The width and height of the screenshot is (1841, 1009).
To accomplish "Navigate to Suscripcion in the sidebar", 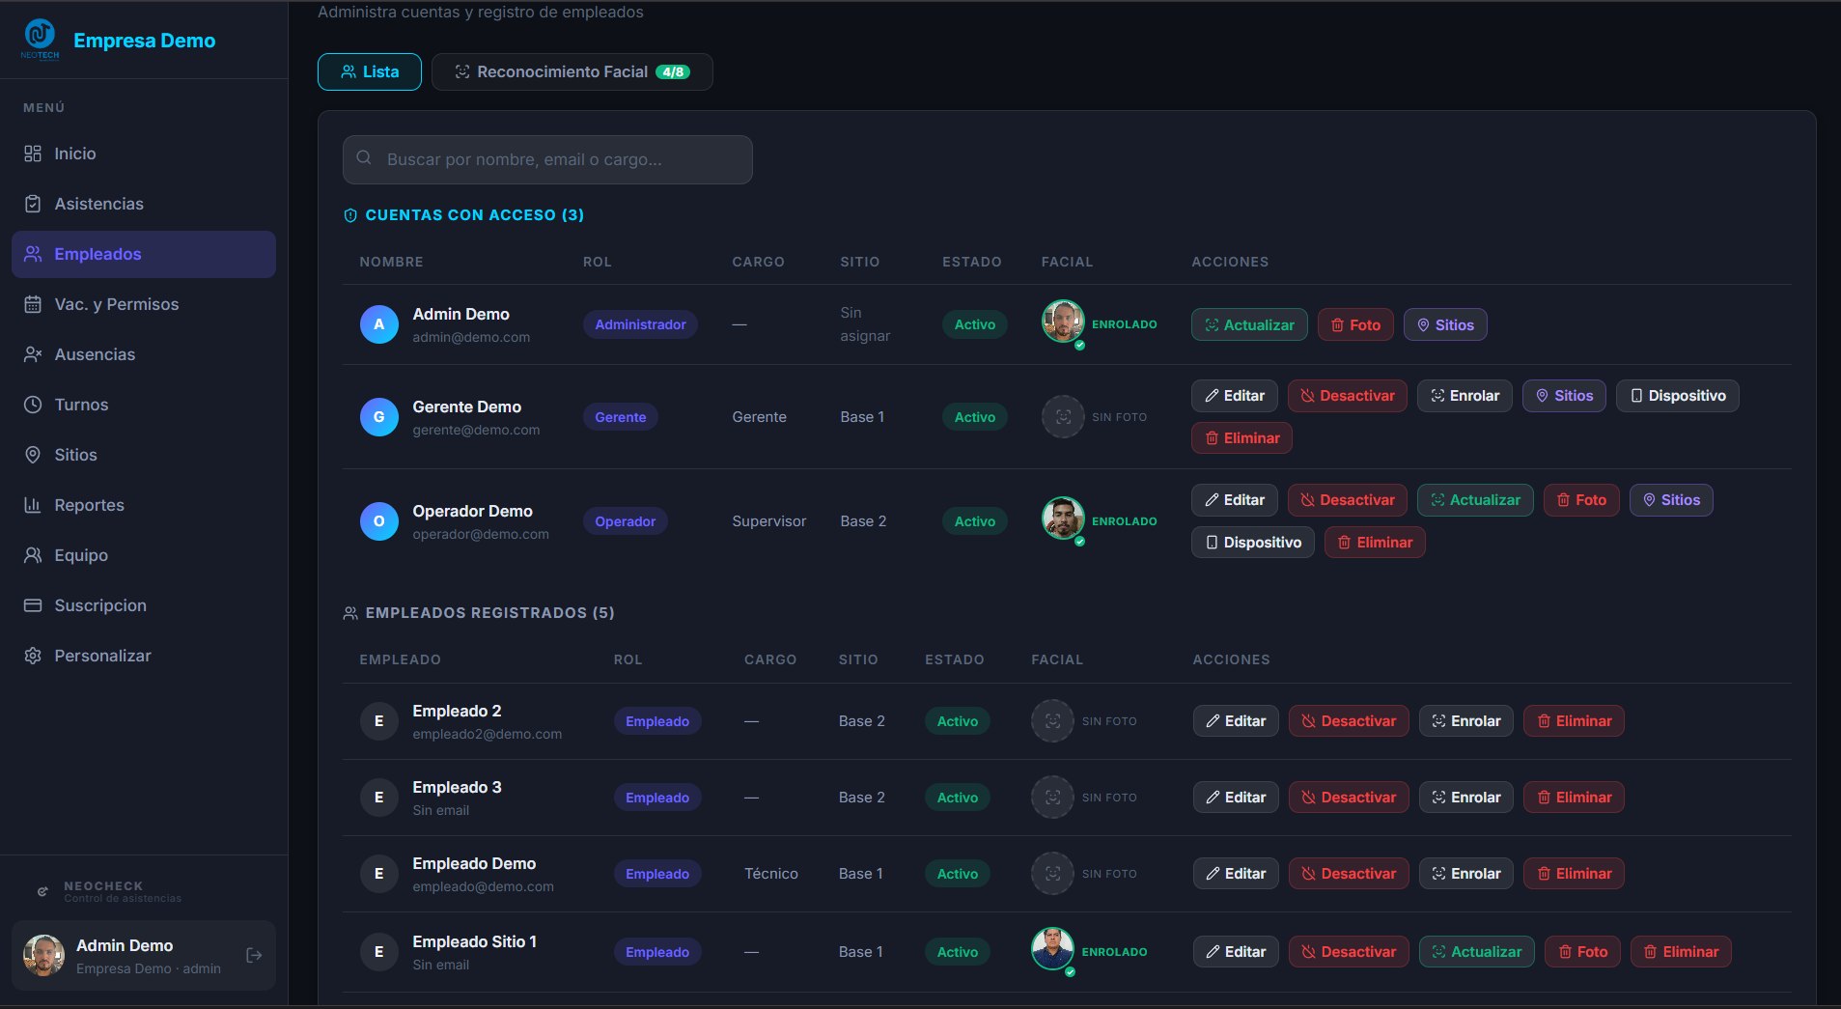I will pyautogui.click(x=100, y=605).
